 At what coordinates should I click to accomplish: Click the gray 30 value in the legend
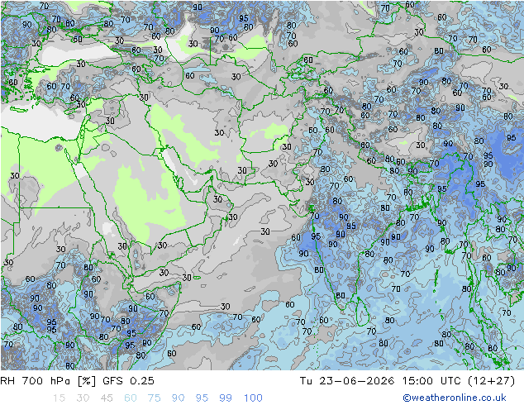83,398
